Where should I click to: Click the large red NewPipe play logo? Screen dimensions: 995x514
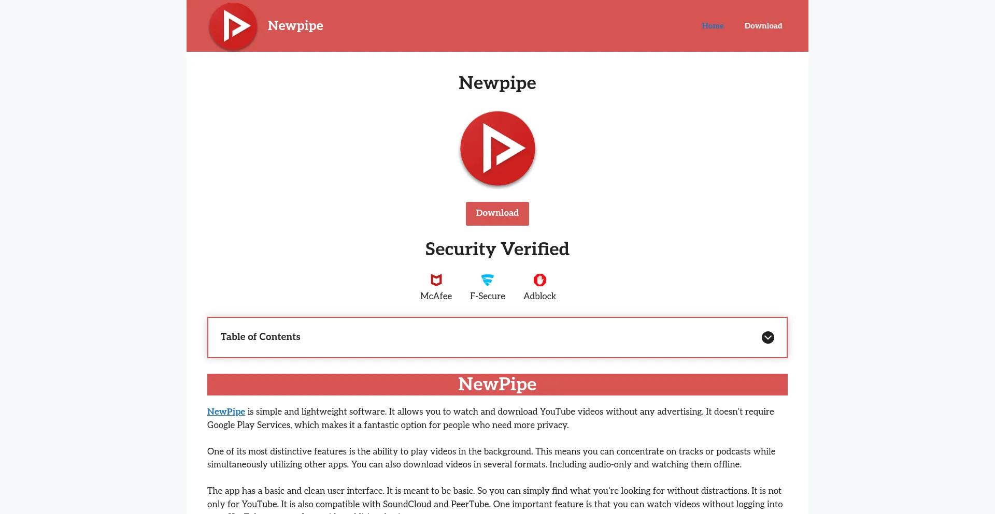[497, 149]
